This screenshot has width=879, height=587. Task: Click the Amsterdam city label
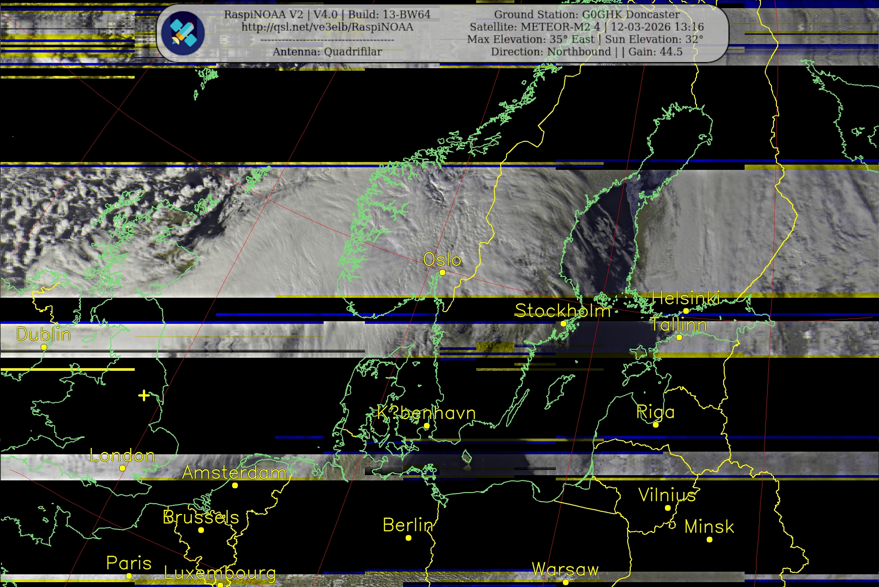tap(235, 473)
